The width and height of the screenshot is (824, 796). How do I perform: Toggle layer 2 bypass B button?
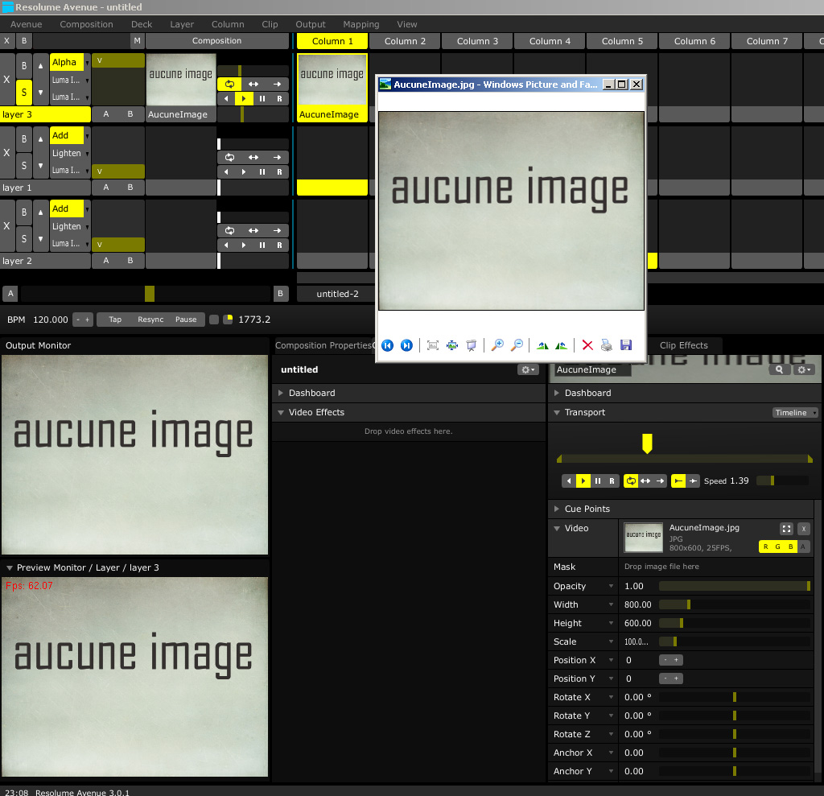[x=23, y=212]
